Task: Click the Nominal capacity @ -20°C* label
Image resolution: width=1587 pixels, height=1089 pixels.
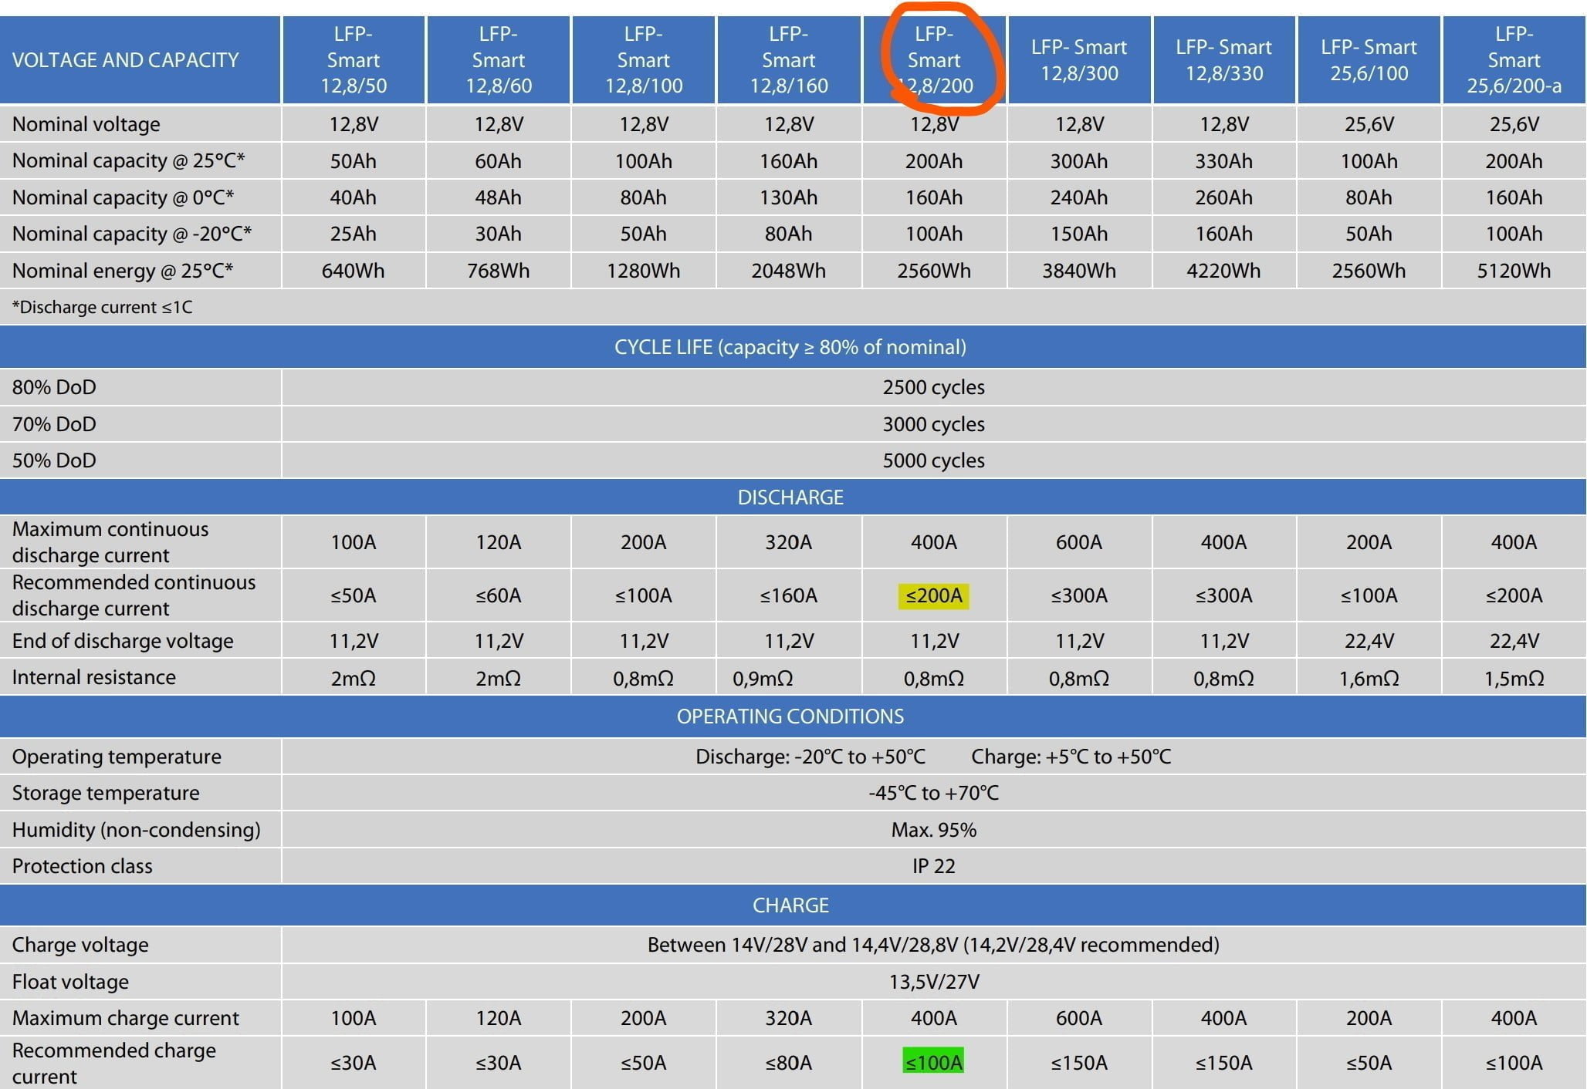Action: pos(132,234)
